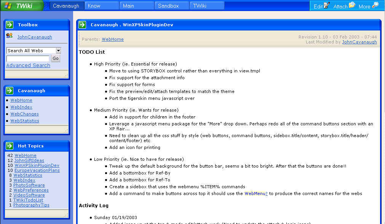The image size is (385, 224).
Task: Click the user icon beside JohnCavanaugh
Action: pos(10,36)
